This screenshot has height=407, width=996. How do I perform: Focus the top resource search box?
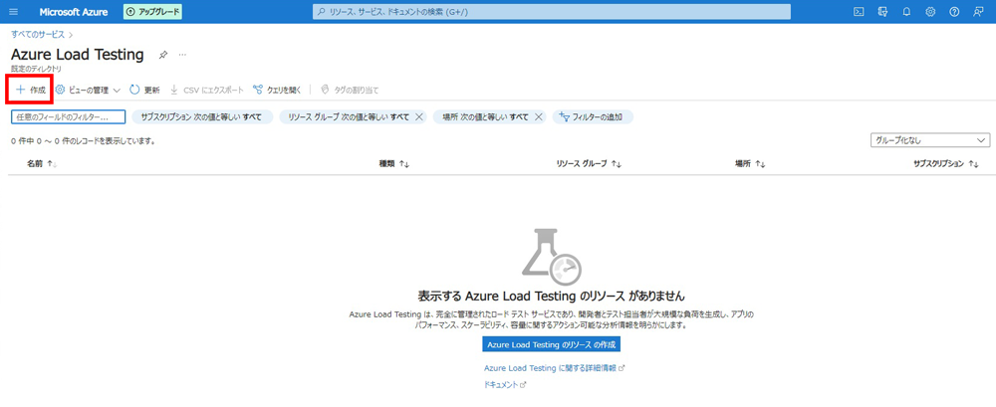click(552, 12)
